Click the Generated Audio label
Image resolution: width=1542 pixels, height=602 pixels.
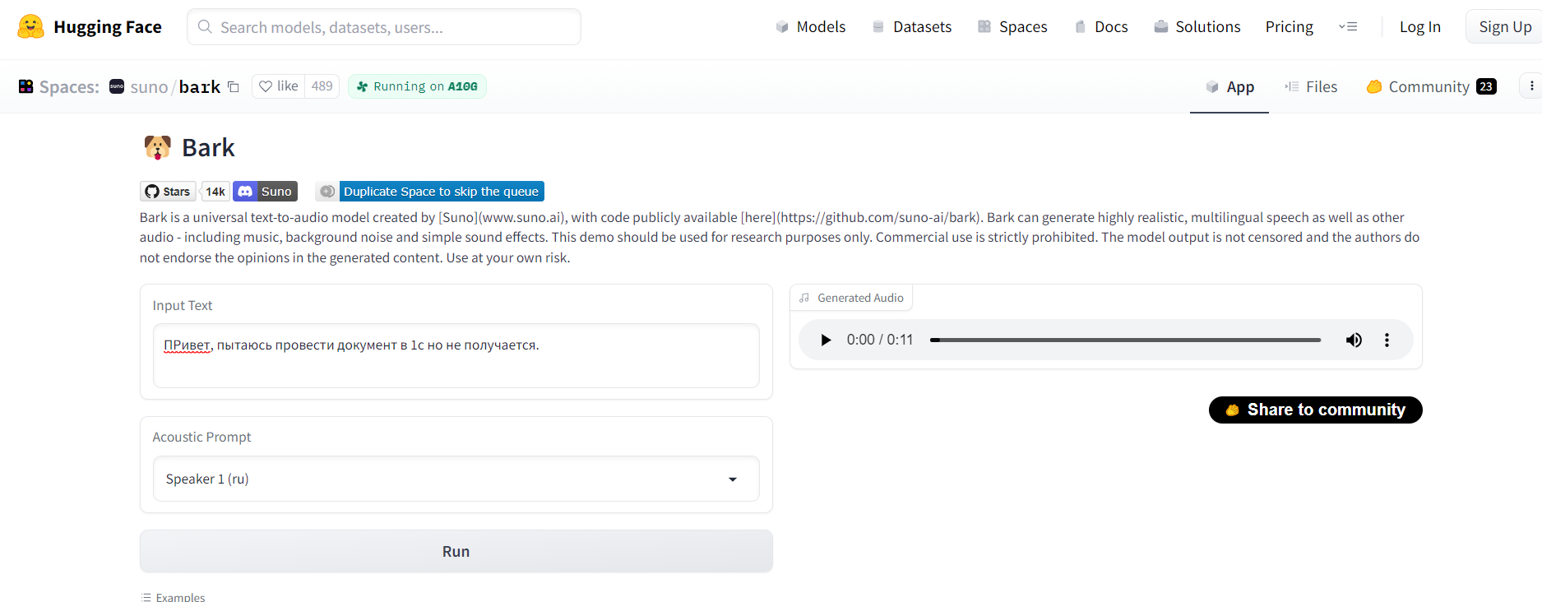(x=859, y=298)
